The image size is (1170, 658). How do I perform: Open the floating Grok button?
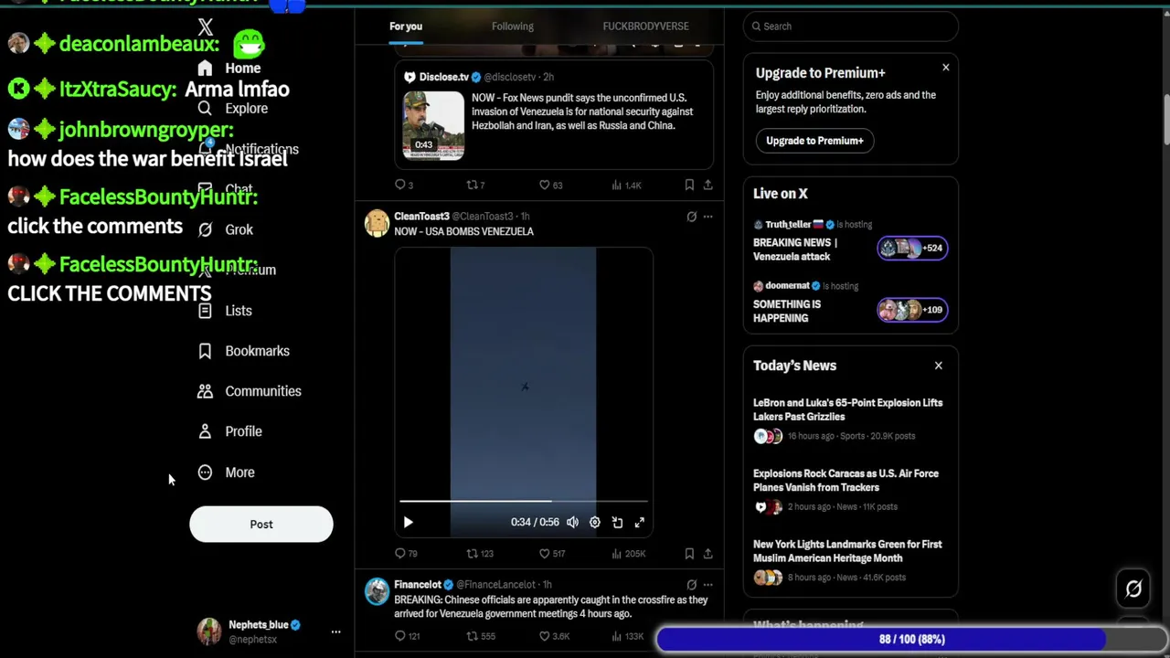point(1133,589)
